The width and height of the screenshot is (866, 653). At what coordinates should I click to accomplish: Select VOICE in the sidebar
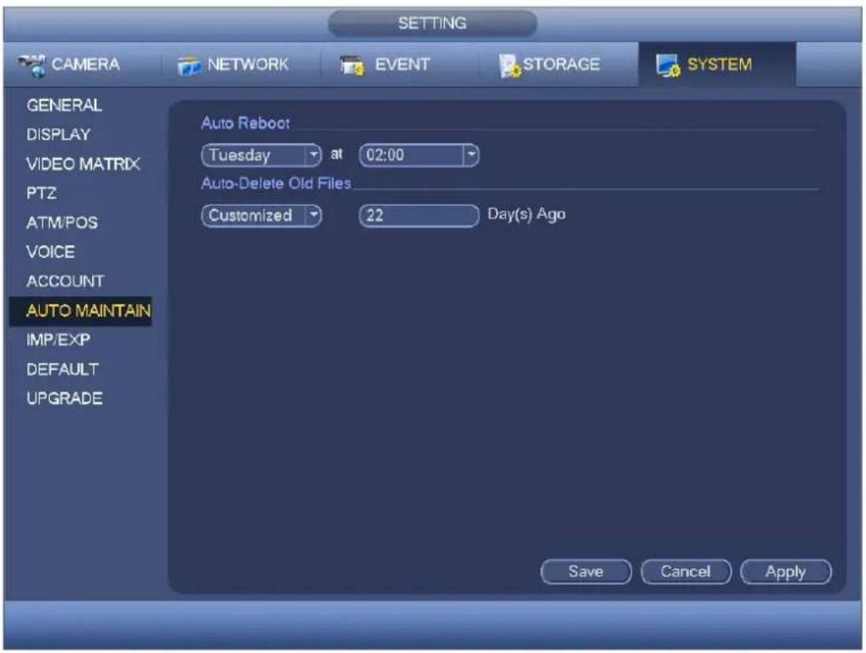[50, 251]
